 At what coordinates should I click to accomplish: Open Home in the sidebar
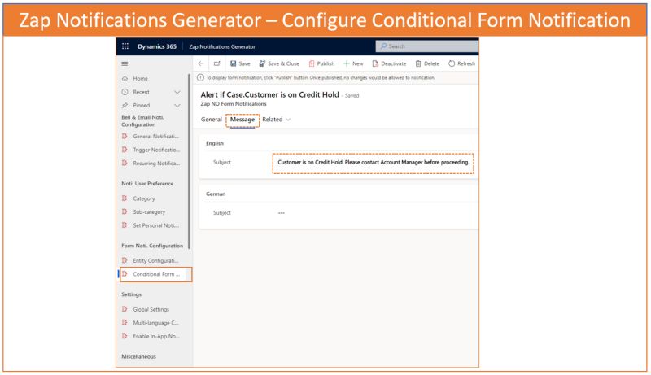(140, 78)
